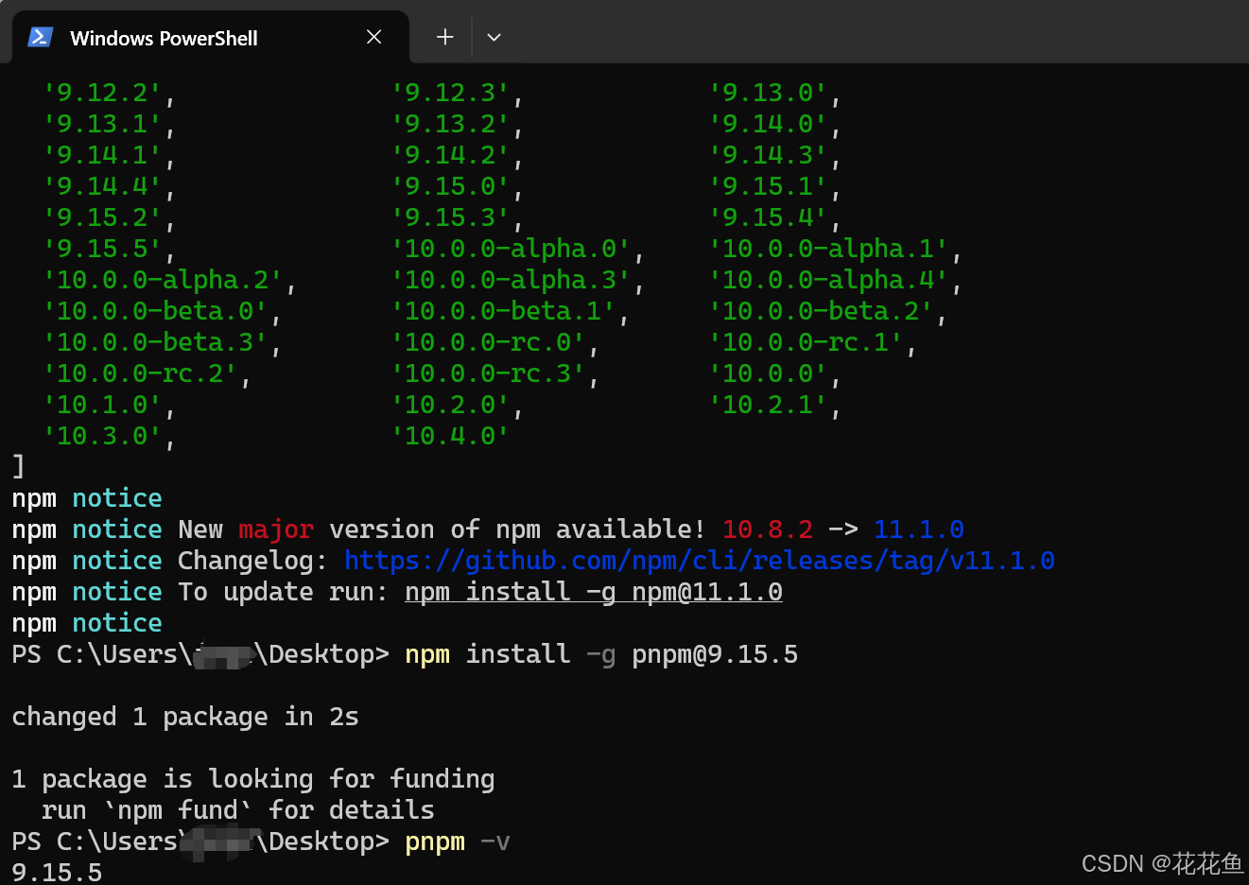Close the Windows PowerShell tab
Viewport: 1249px width, 885px height.
(x=373, y=37)
